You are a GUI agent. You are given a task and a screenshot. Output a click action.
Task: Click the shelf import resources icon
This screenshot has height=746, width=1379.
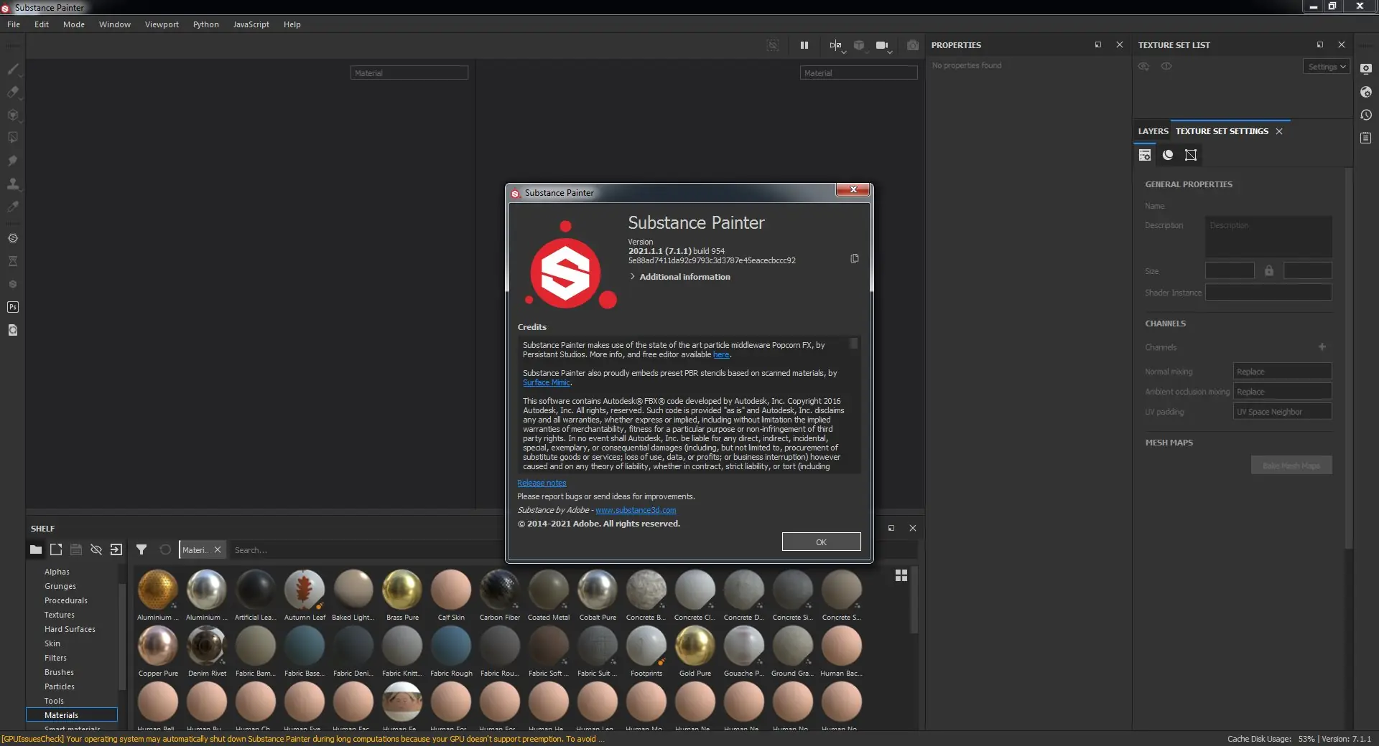coord(116,550)
